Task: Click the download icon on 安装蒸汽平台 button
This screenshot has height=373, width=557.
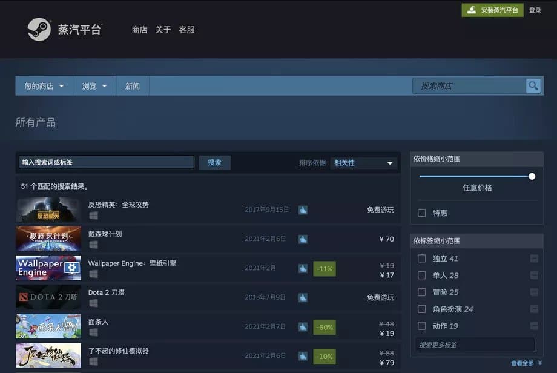Action: [472, 10]
